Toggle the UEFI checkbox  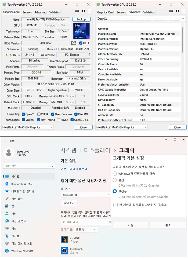click(81, 43)
